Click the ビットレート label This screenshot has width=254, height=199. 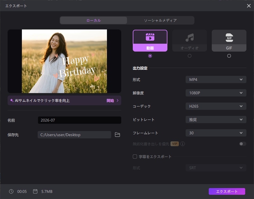click(144, 120)
